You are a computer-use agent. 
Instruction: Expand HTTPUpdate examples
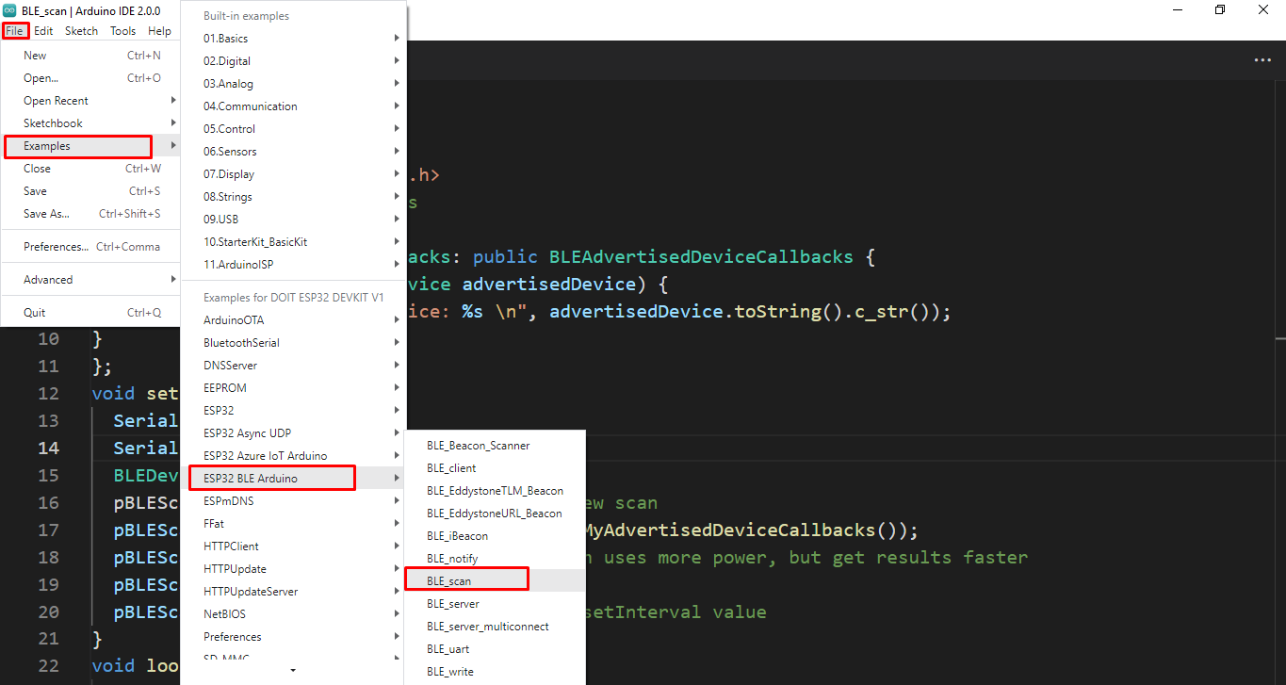pyautogui.click(x=293, y=569)
